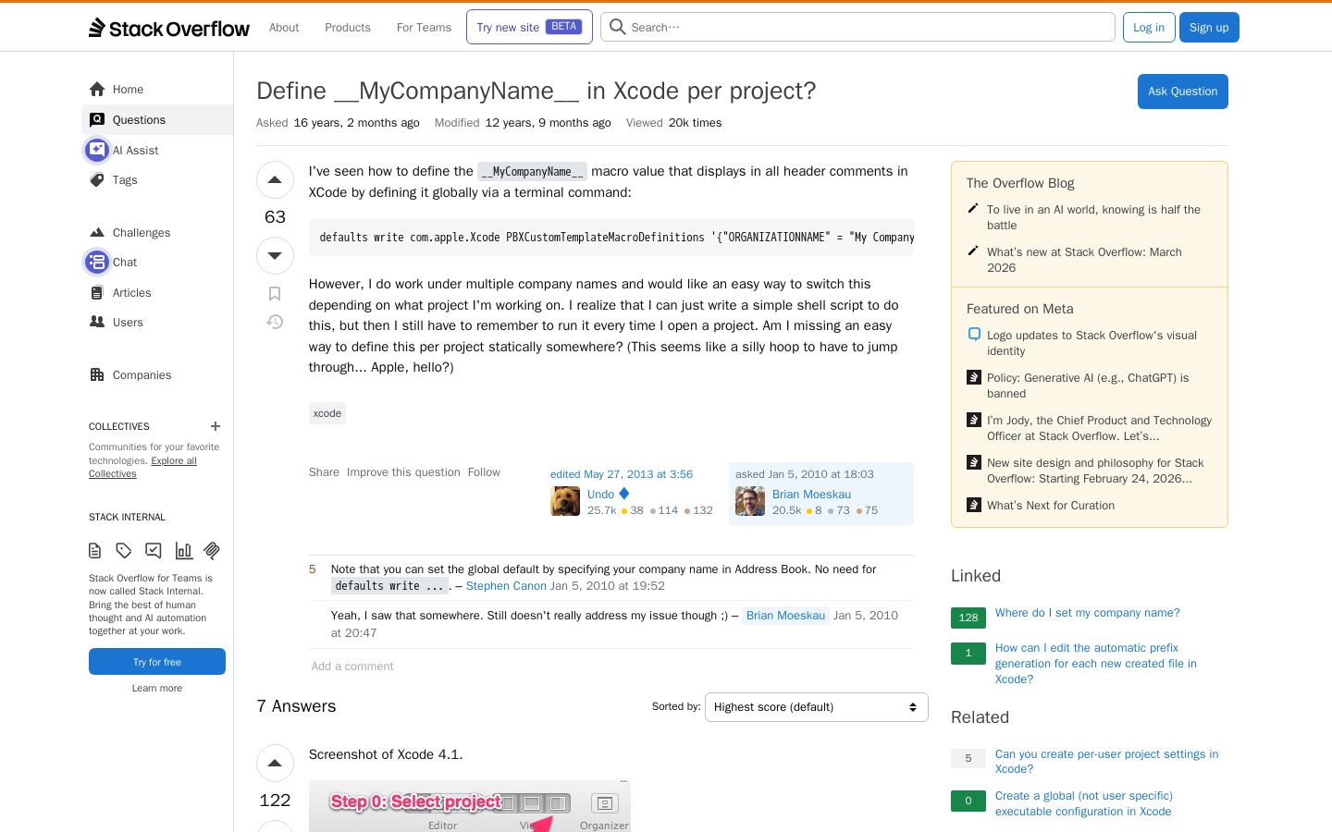Upvote the question with score 63
1332x832 pixels.
click(275, 180)
